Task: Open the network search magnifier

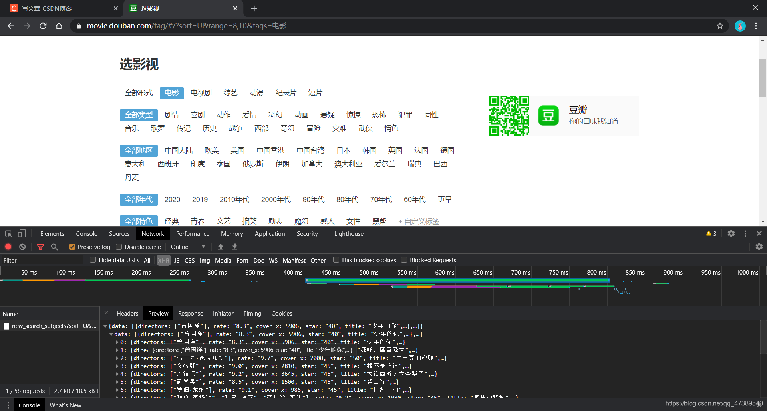Action: tap(54, 247)
